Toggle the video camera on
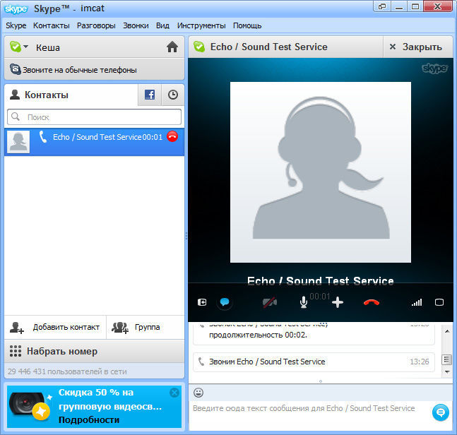The height and width of the screenshot is (435, 457). click(x=269, y=302)
